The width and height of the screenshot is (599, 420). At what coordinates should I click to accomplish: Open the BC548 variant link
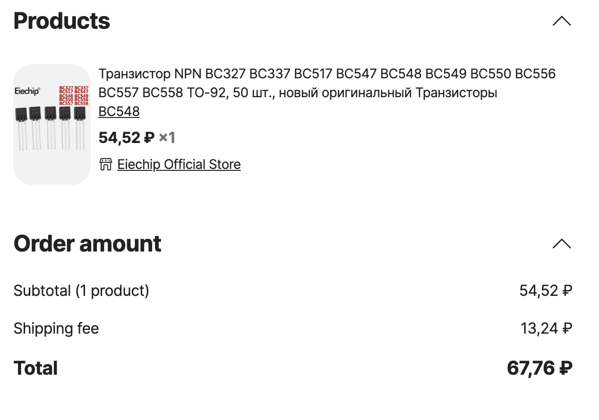(x=119, y=111)
